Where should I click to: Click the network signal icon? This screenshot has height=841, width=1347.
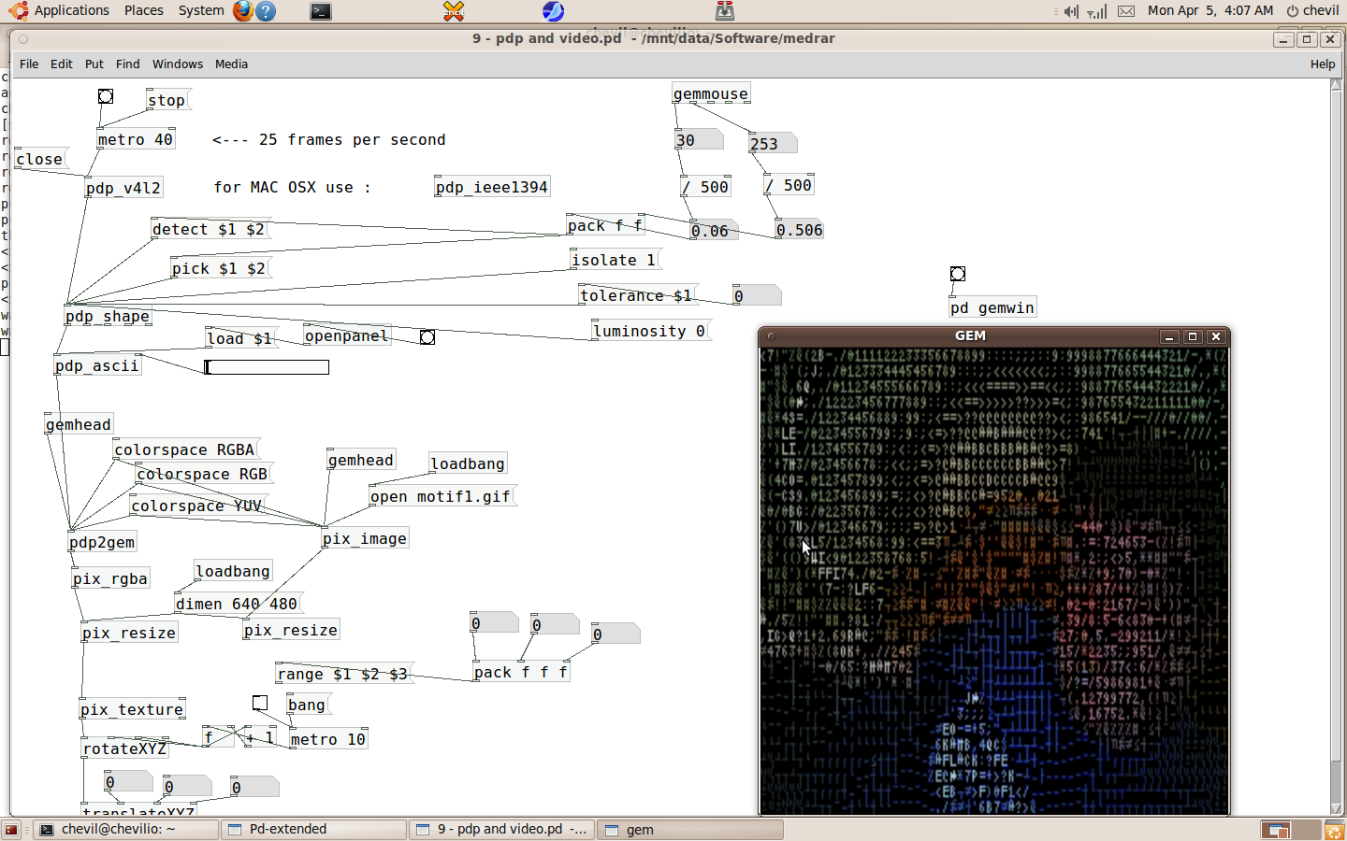[1098, 11]
